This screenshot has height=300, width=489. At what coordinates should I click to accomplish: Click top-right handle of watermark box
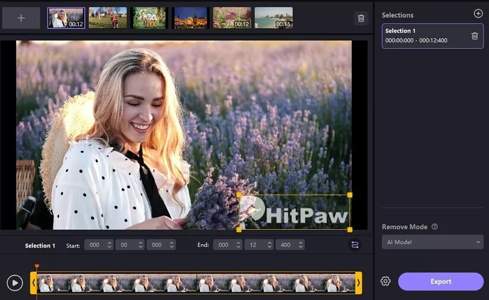349,195
